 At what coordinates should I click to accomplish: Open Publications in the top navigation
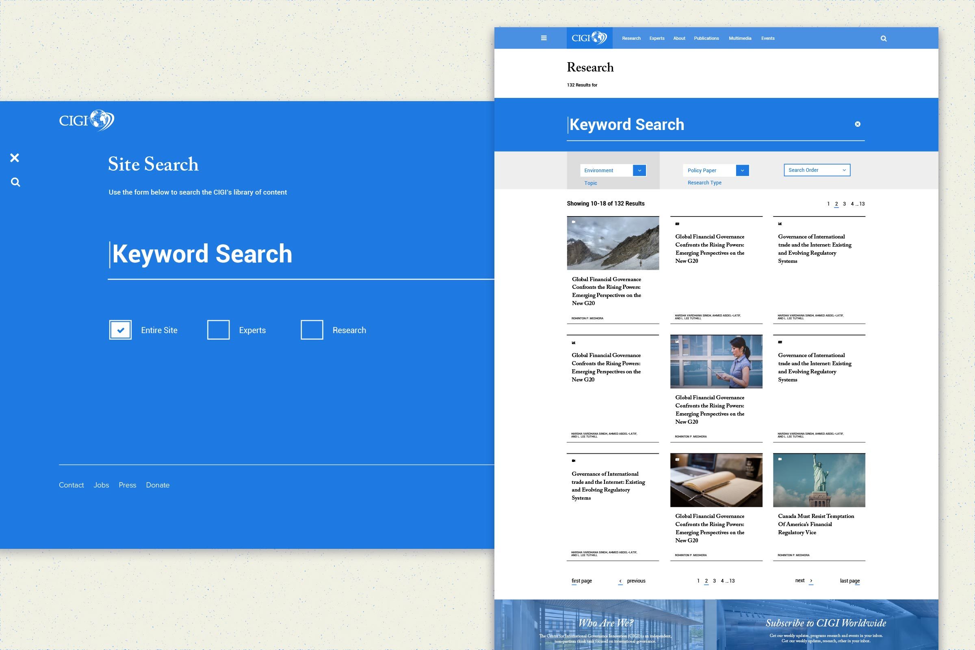tap(706, 38)
